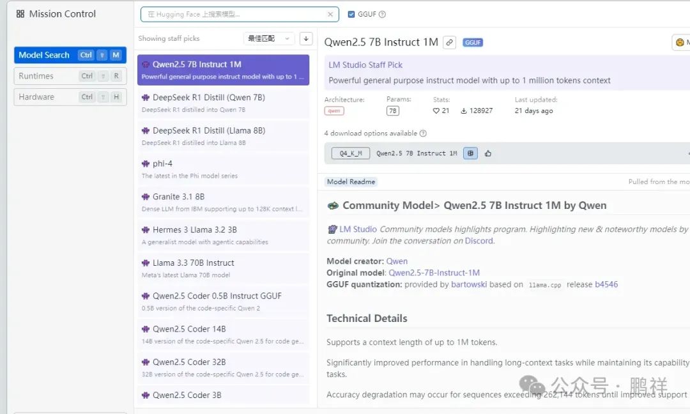Open the LM Studio link in readme
This screenshot has height=414, width=690.
(358, 229)
